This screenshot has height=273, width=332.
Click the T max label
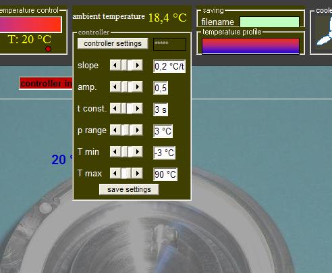point(90,174)
